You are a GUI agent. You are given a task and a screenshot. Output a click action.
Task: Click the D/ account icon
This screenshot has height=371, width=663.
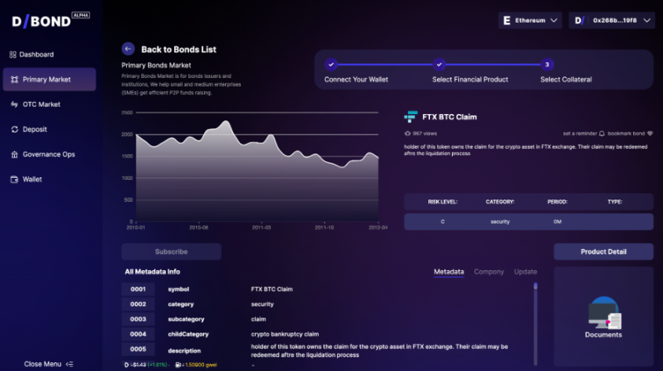[580, 20]
